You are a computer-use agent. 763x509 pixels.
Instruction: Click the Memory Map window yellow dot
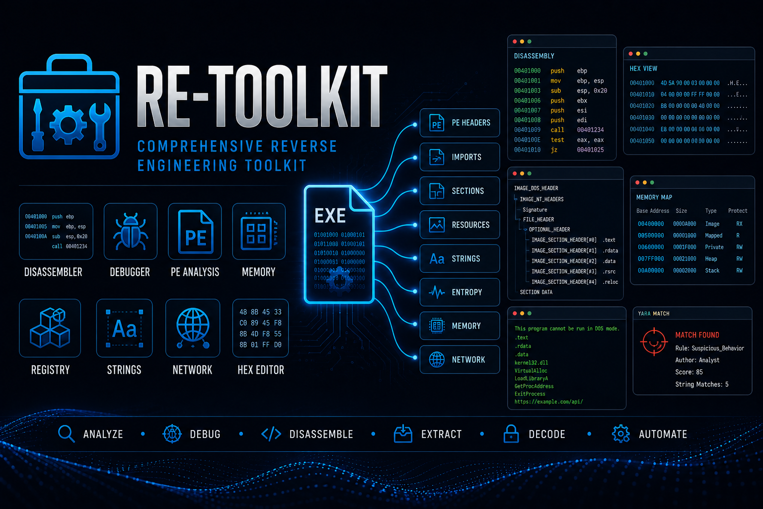pyautogui.click(x=645, y=182)
